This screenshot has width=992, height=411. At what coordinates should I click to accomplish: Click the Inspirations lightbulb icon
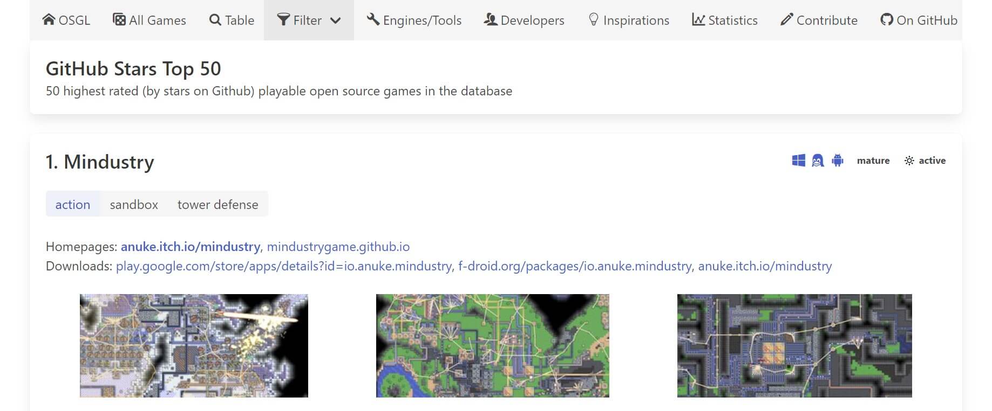[594, 20]
